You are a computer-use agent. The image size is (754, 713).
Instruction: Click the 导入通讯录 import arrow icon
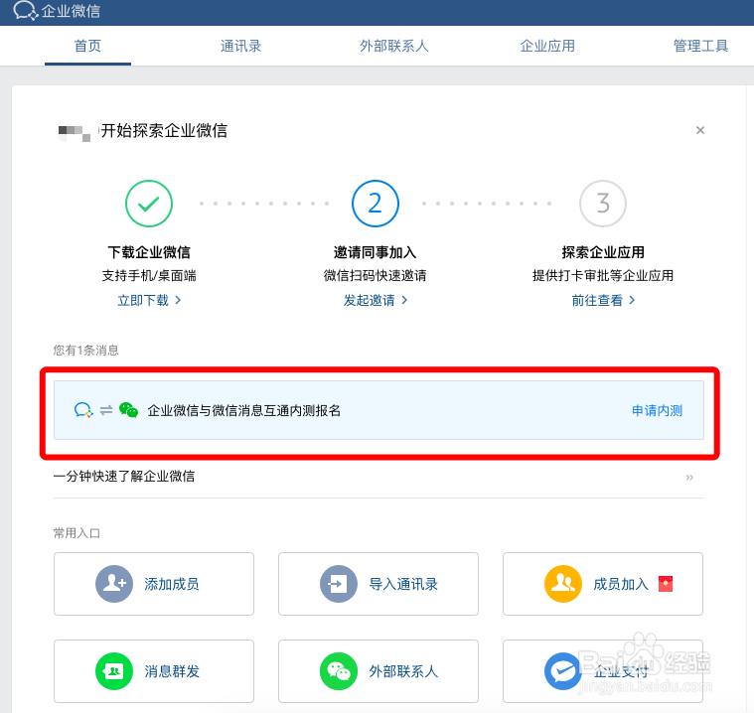[x=339, y=584]
